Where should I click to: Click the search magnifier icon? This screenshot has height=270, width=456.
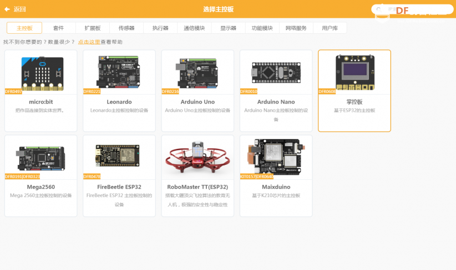(x=379, y=9)
